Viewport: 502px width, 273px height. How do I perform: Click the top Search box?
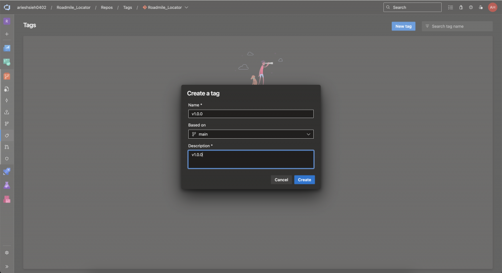(x=412, y=7)
